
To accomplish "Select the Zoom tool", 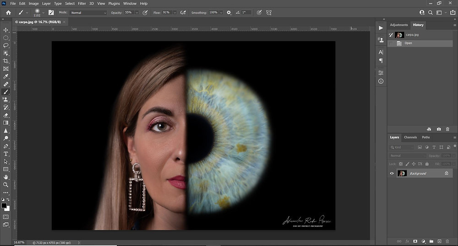I will (x=6, y=185).
